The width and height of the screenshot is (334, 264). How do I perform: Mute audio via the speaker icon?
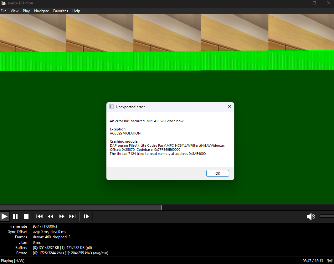tap(311, 216)
